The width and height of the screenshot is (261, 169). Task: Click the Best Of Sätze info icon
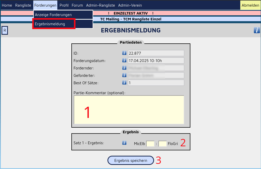124,83
